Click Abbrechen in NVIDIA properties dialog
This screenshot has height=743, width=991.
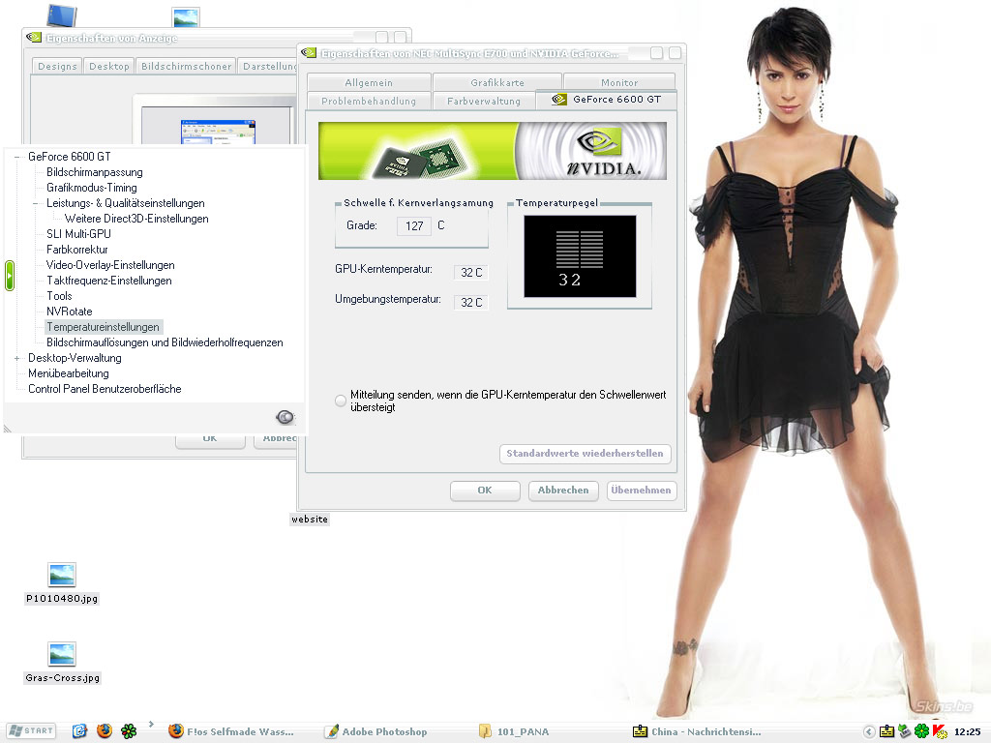click(562, 490)
